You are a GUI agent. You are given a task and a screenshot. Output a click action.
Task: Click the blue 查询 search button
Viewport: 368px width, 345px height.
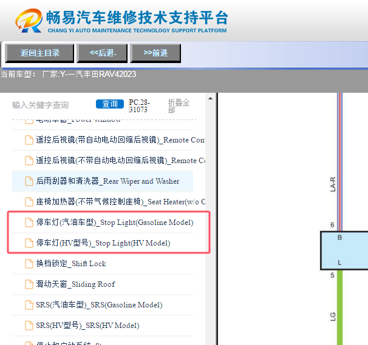110,104
